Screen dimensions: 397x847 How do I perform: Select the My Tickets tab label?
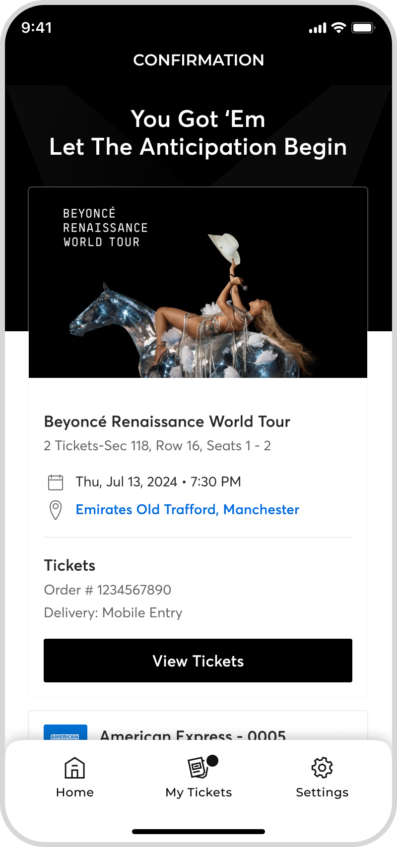pos(198,792)
